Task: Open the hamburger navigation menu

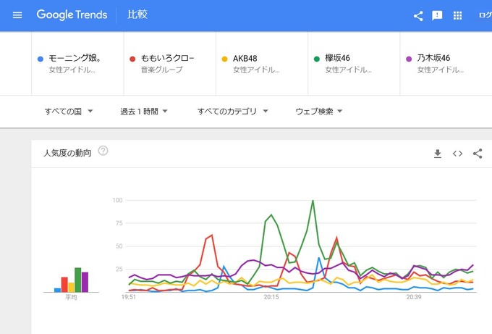Action: pos(17,15)
